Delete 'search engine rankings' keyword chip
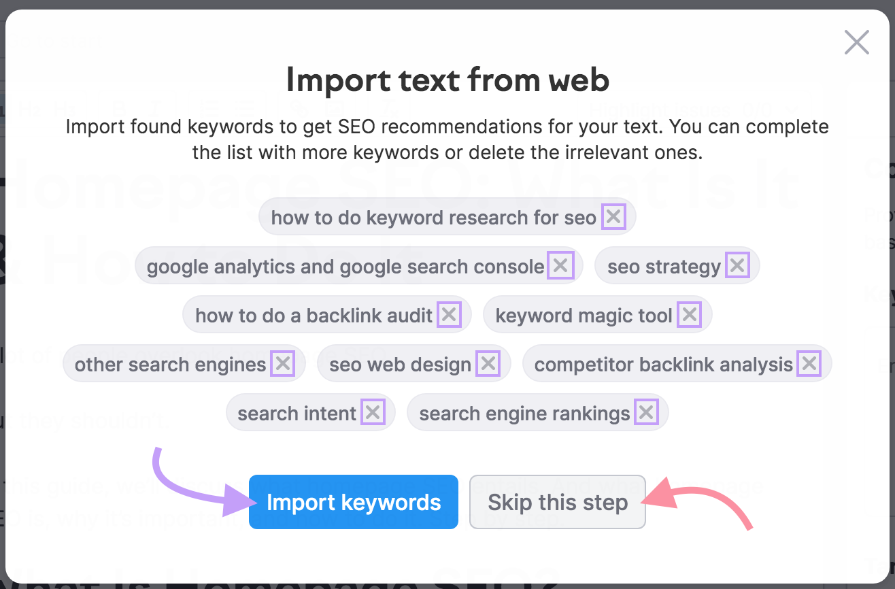This screenshot has height=589, width=895. click(646, 413)
